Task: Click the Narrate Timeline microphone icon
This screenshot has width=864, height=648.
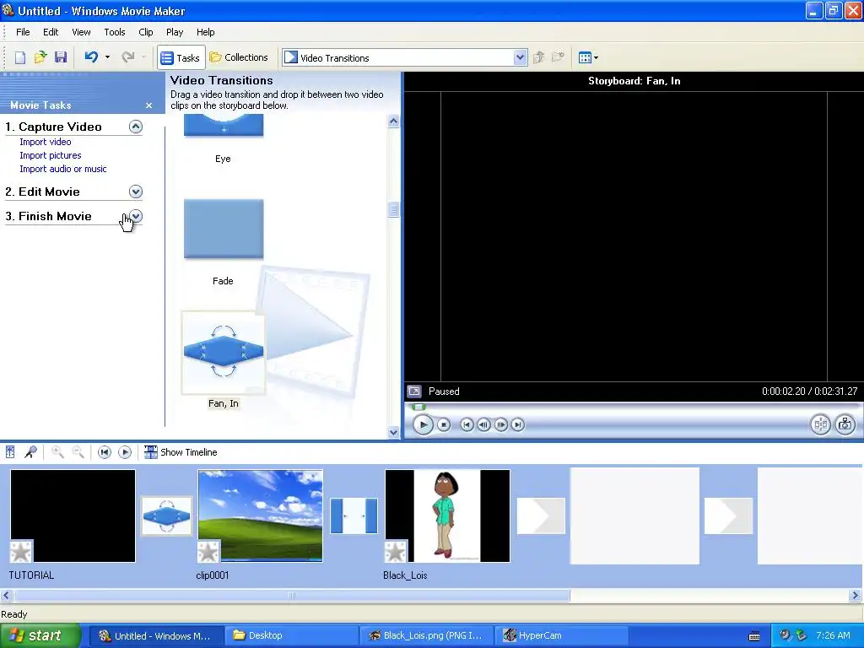Action: pyautogui.click(x=30, y=452)
